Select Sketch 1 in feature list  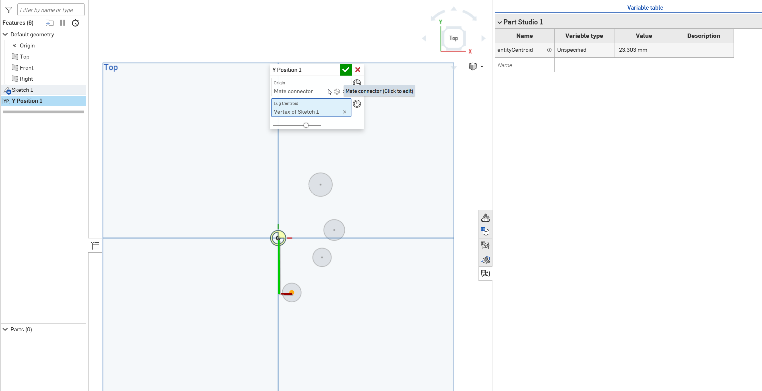tap(22, 90)
